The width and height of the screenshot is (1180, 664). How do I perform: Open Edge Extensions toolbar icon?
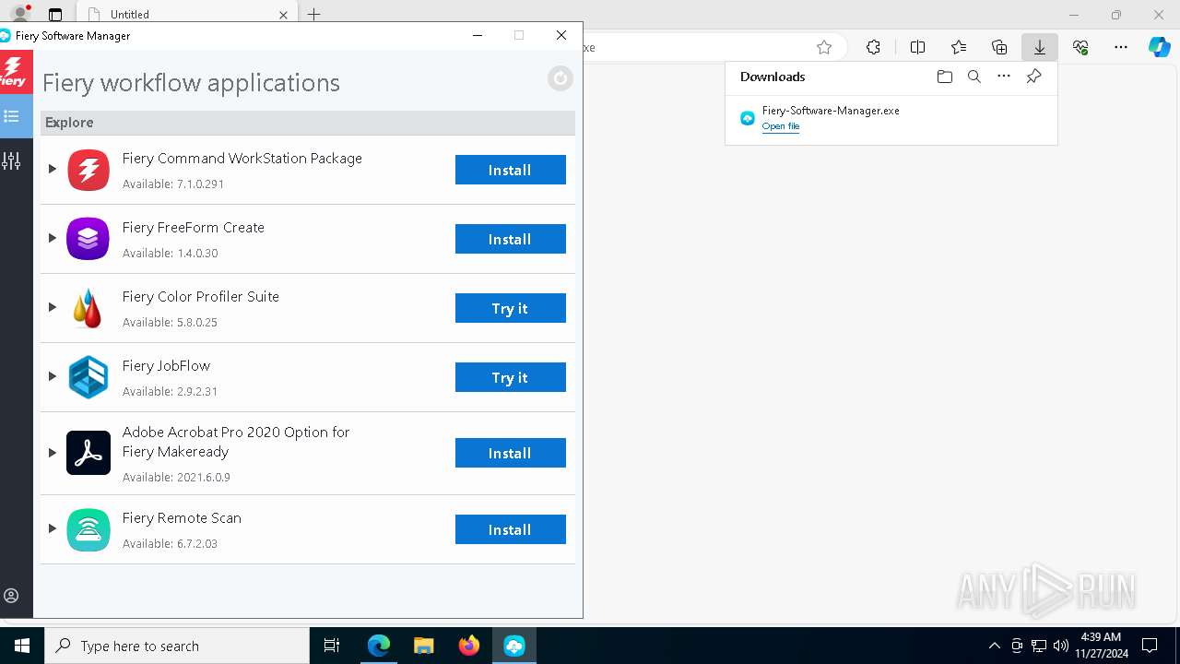873,47
